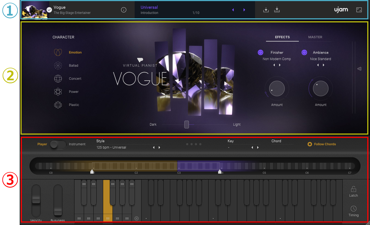This screenshot has width=370, height=225.
Task: Select next Ambience mode with right arrow
Action: tap(323, 65)
